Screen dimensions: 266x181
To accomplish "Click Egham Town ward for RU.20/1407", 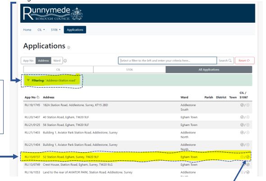I will tap(189, 117).
